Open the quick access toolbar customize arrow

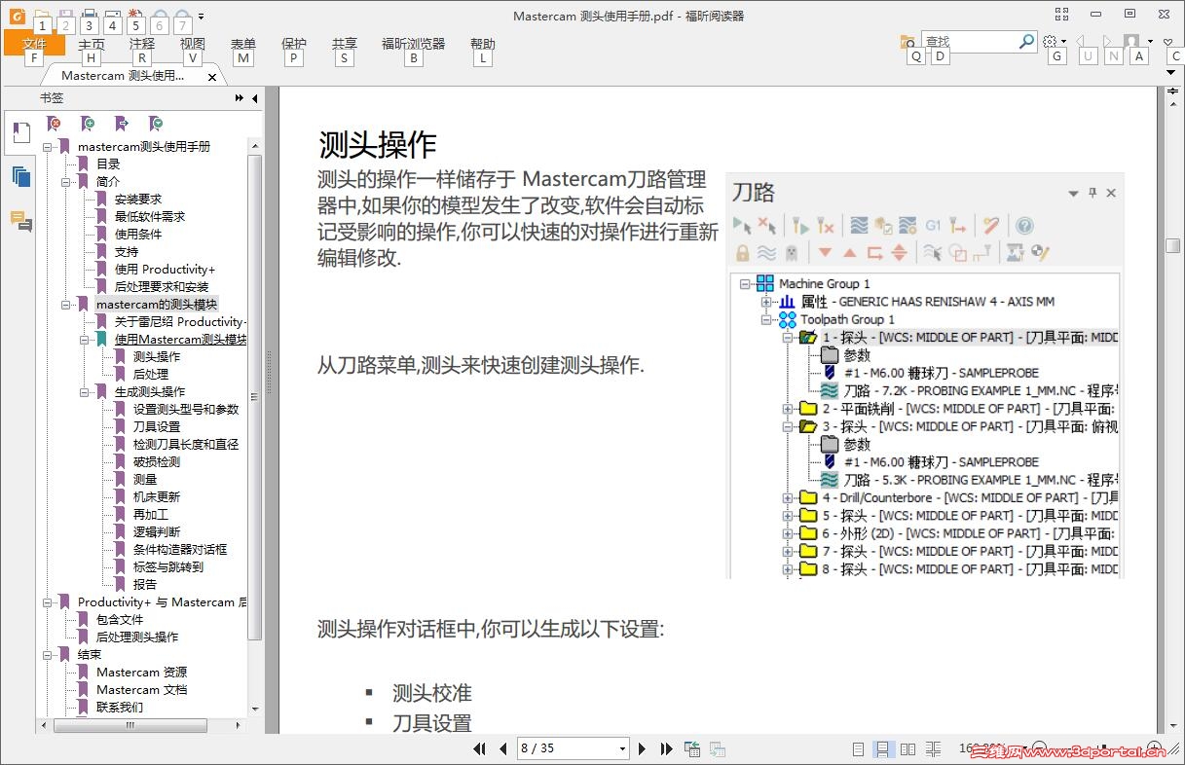[x=201, y=17]
